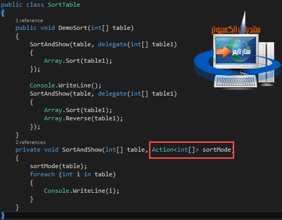Click the first delegate keyword
Image resolution: width=282 pixels, height=220 pixels.
coord(112,45)
